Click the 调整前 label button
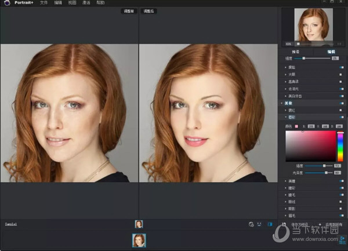 129,11
